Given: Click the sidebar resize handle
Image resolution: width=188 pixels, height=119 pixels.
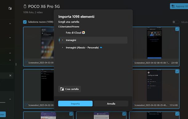Looking at the screenshot, I should [x=16, y=64].
